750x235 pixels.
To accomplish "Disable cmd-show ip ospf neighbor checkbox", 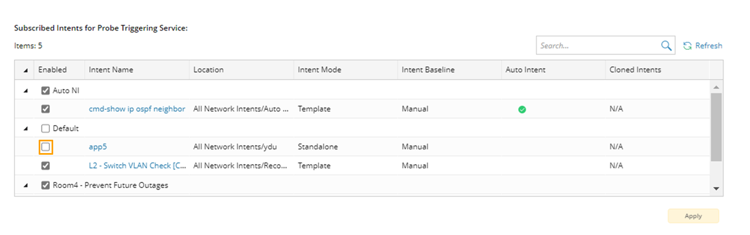I will (46, 109).
